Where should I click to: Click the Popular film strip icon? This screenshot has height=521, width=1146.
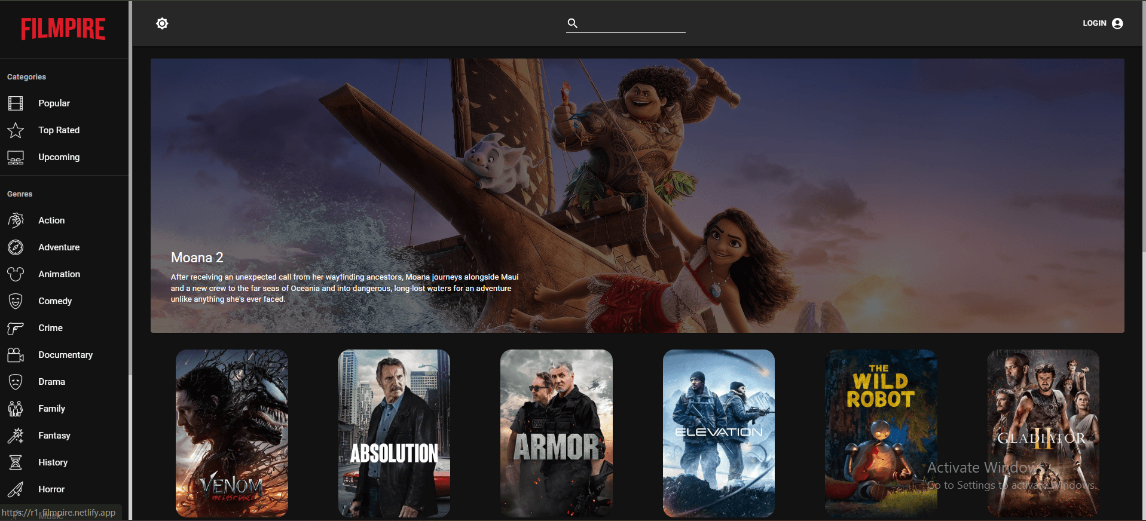click(16, 103)
